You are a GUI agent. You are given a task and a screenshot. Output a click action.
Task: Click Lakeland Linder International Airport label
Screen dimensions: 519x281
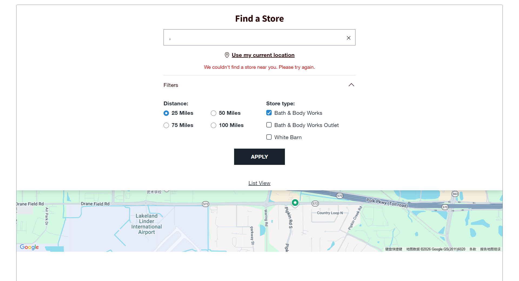coord(147,224)
